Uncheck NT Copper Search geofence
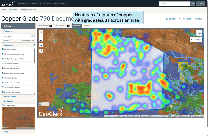Viewport: 209px width, 137px height. (3, 105)
